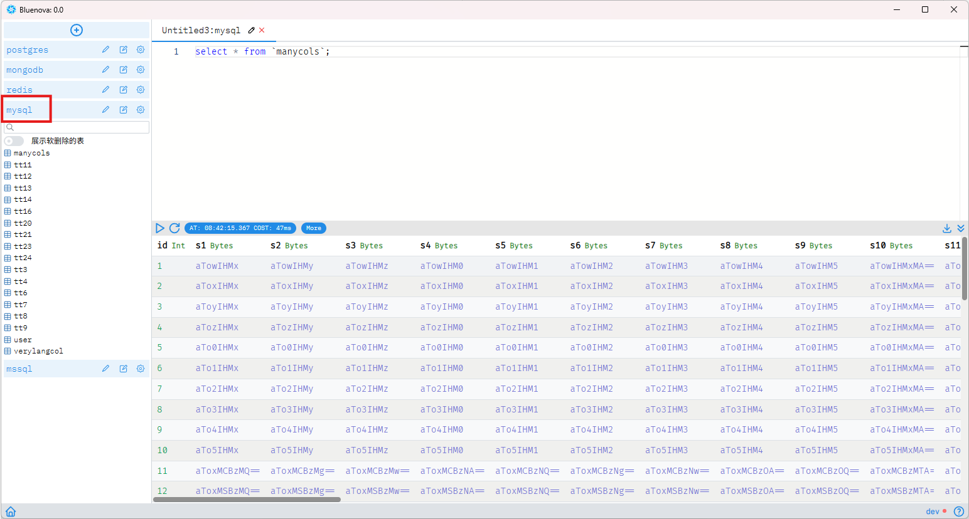This screenshot has width=969, height=519.
Task: Open the tt14 table
Action: click(18, 199)
